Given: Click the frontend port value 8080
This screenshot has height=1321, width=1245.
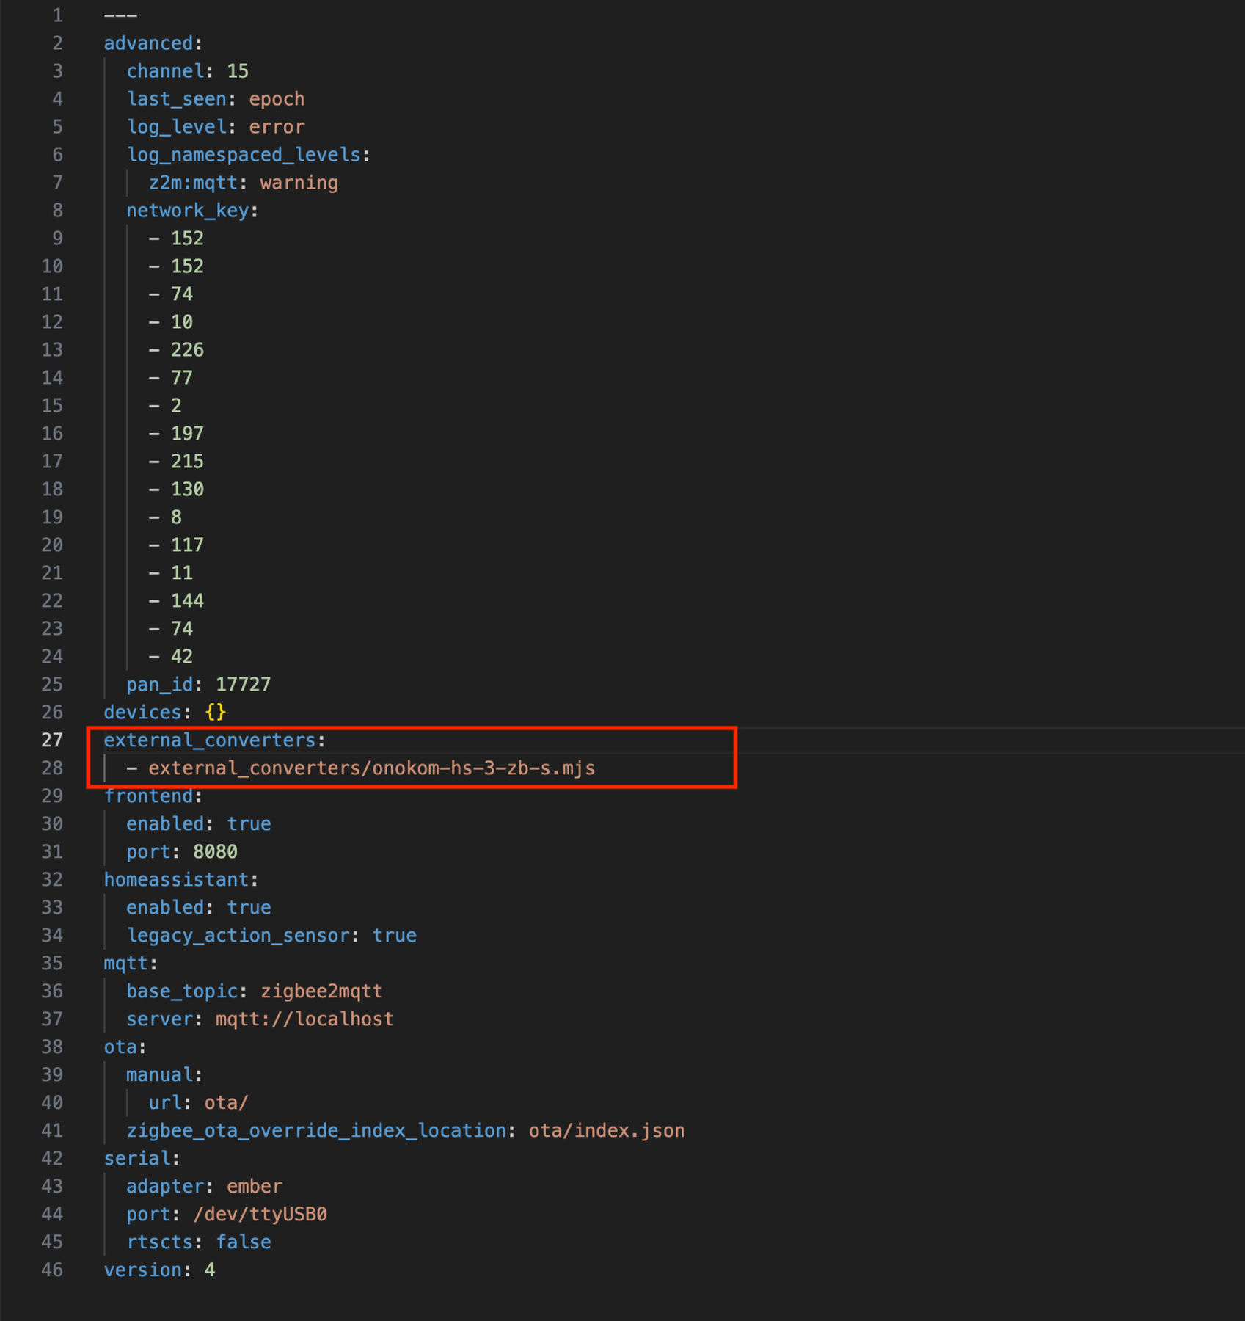Looking at the screenshot, I should pyautogui.click(x=215, y=852).
